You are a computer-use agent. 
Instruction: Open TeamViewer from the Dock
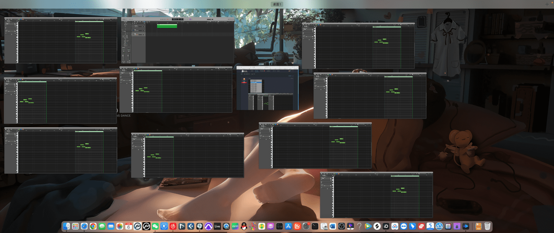tap(404, 226)
